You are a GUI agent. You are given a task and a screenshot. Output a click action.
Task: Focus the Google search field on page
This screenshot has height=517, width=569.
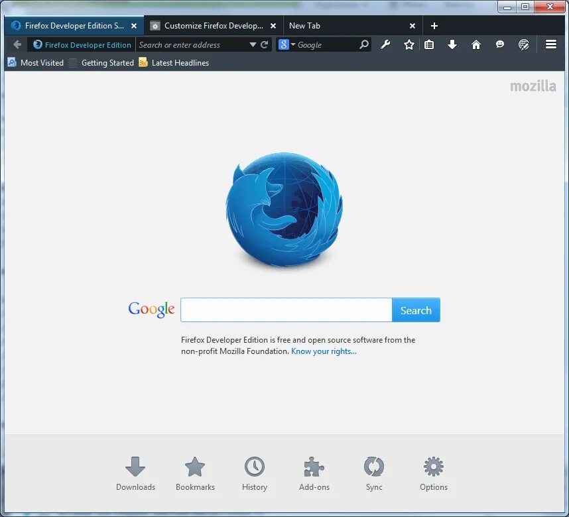click(286, 310)
